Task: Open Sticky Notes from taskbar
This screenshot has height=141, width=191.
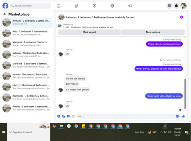Action: [83, 126]
